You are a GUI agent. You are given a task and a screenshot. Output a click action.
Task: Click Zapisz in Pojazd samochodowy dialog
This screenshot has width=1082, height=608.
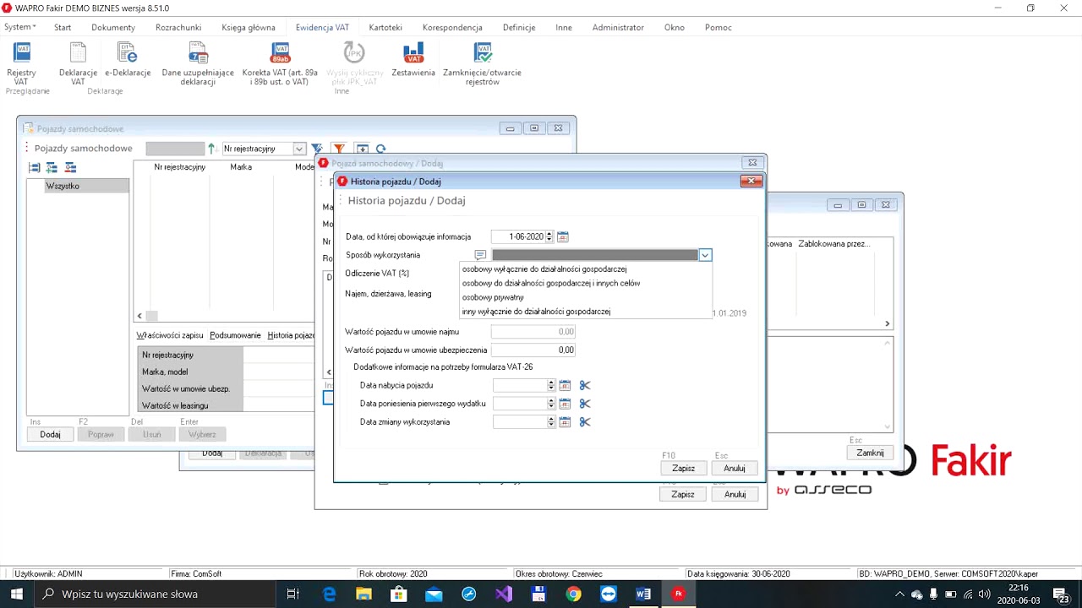683,494
